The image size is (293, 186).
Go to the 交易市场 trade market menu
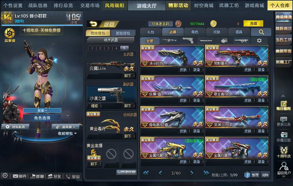tap(90, 5)
